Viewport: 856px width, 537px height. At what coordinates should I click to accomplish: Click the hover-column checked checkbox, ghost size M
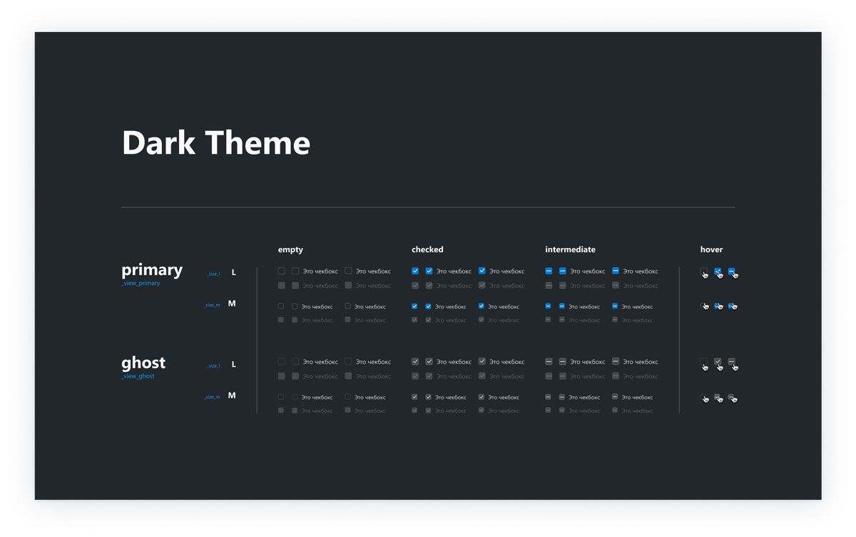(718, 397)
